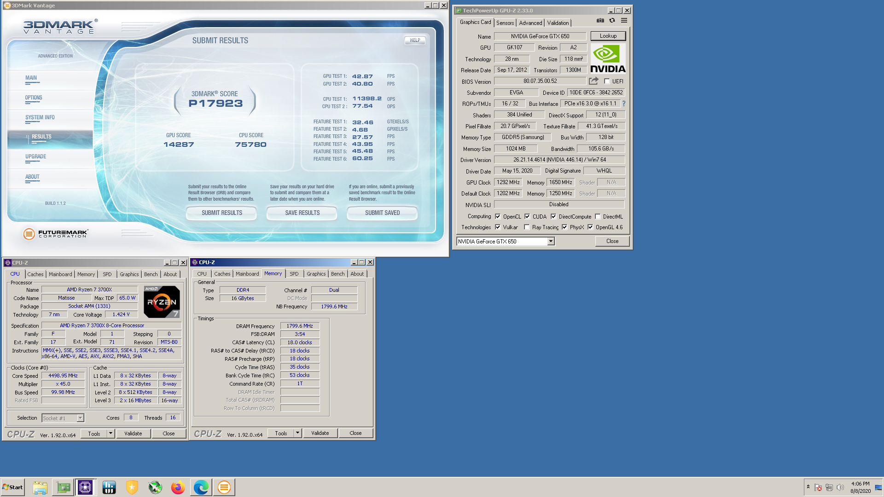Toggle the PhysX checkbox
Viewport: 884px width, 497px height.
[564, 227]
